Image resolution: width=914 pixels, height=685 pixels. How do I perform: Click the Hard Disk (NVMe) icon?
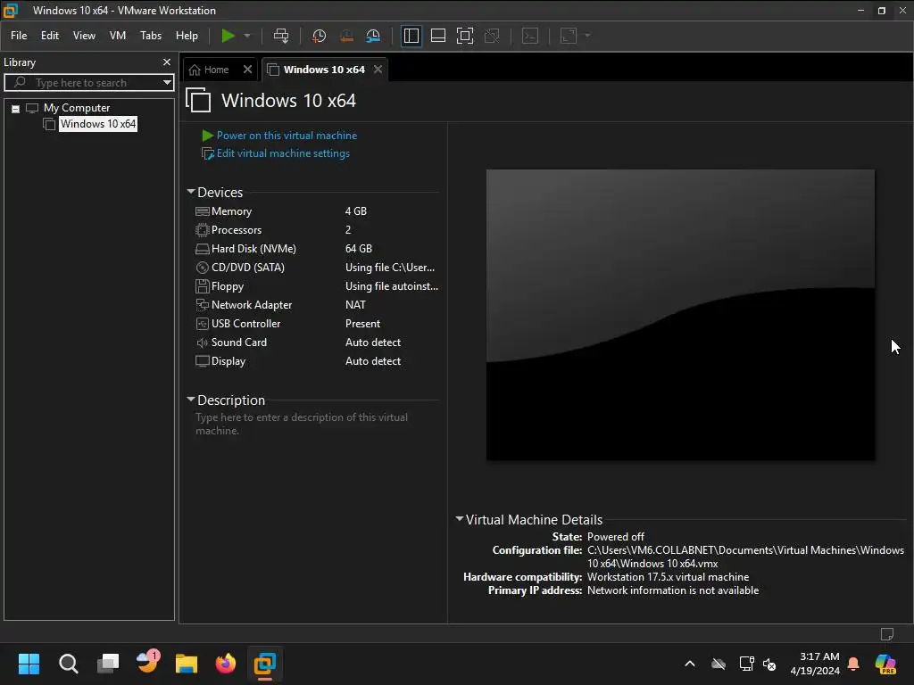pos(203,249)
